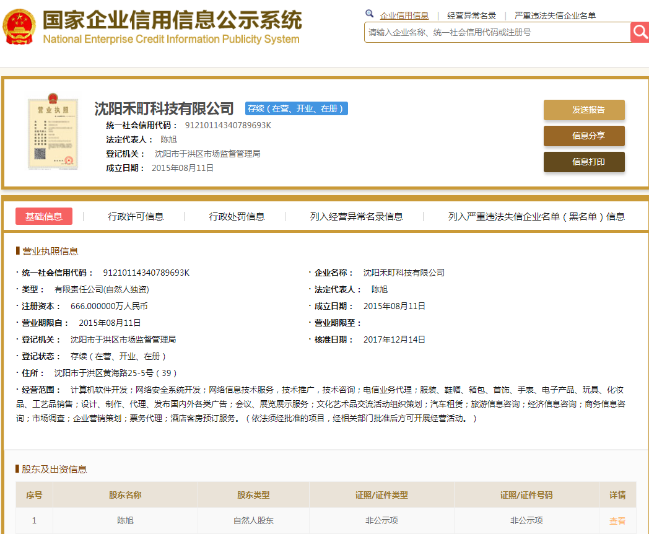
Task: Click 查看 details link for shareholder 陈旭
Action: pos(617,521)
